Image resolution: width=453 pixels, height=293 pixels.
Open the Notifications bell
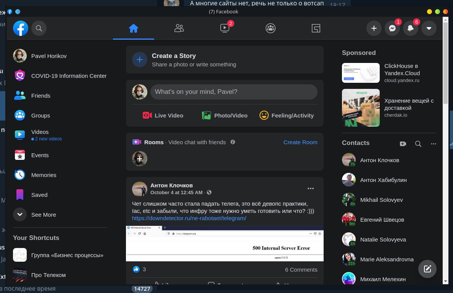[411, 28]
